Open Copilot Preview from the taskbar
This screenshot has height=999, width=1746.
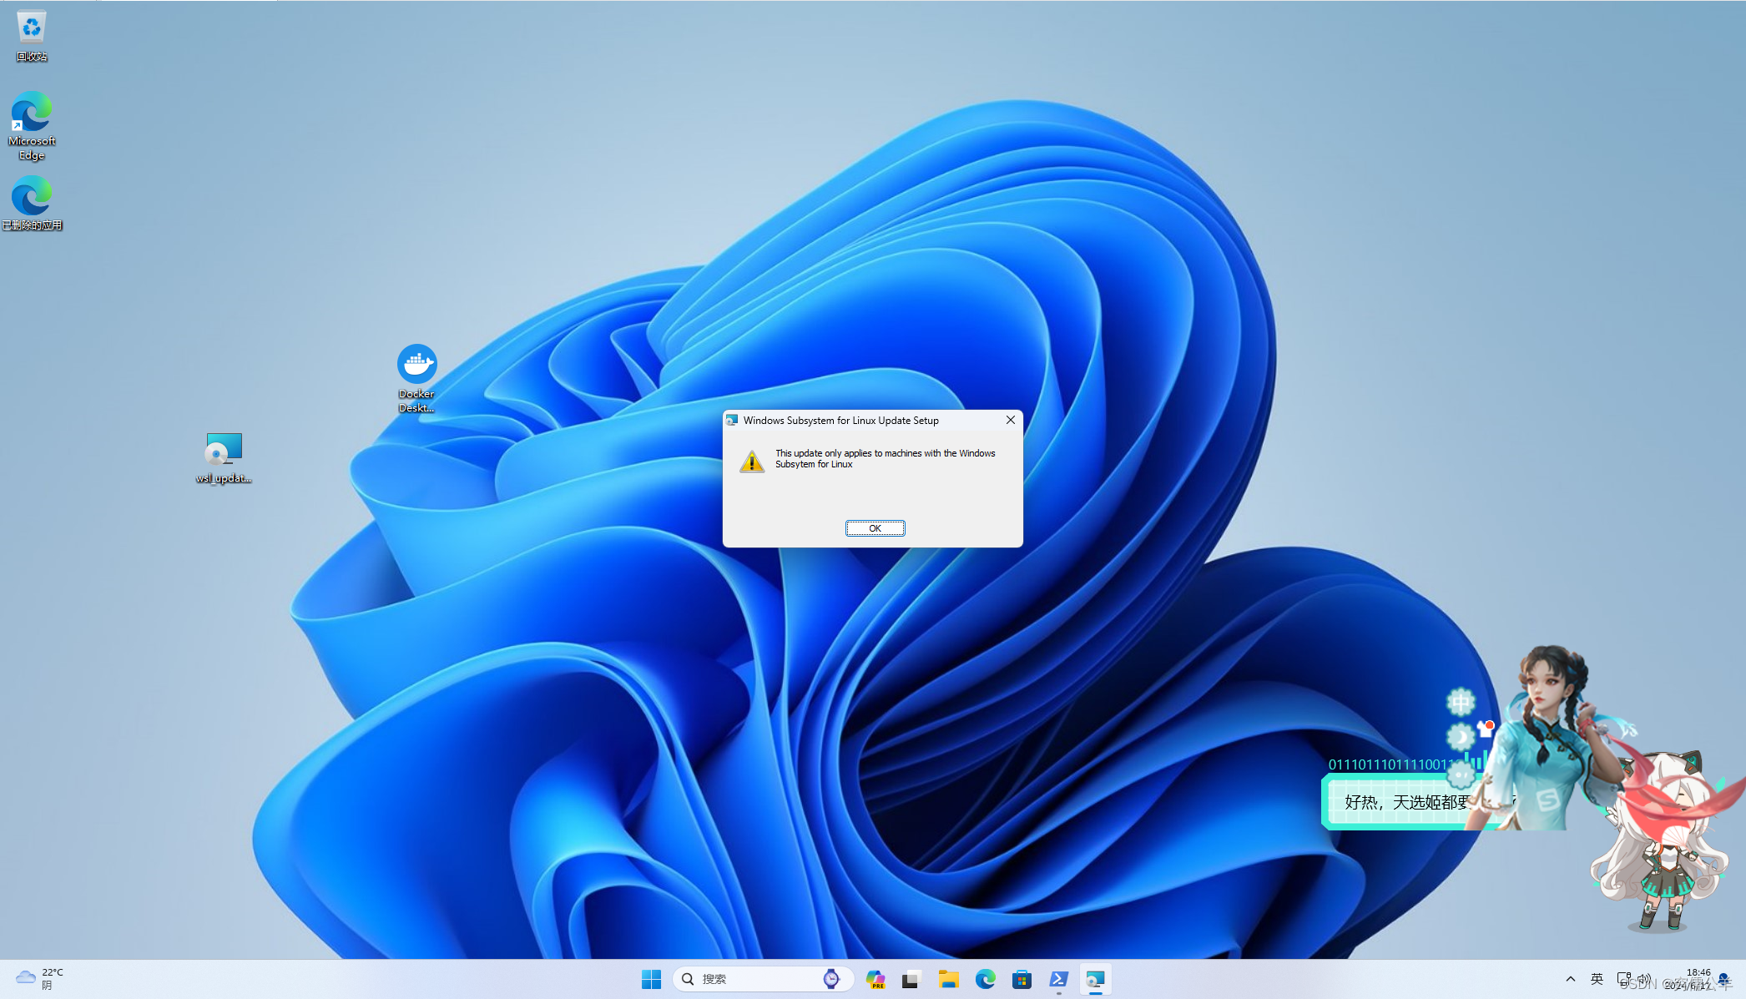tap(875, 979)
